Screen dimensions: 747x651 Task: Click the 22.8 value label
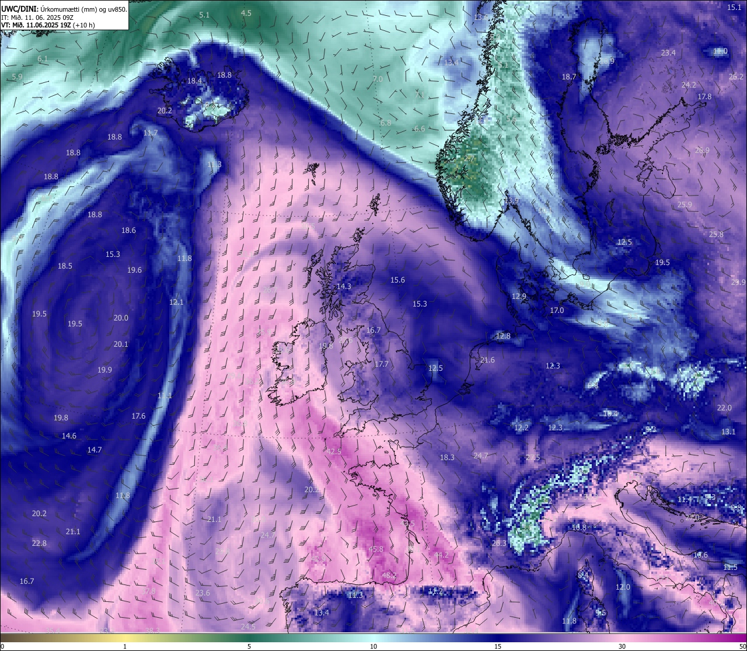(x=39, y=543)
